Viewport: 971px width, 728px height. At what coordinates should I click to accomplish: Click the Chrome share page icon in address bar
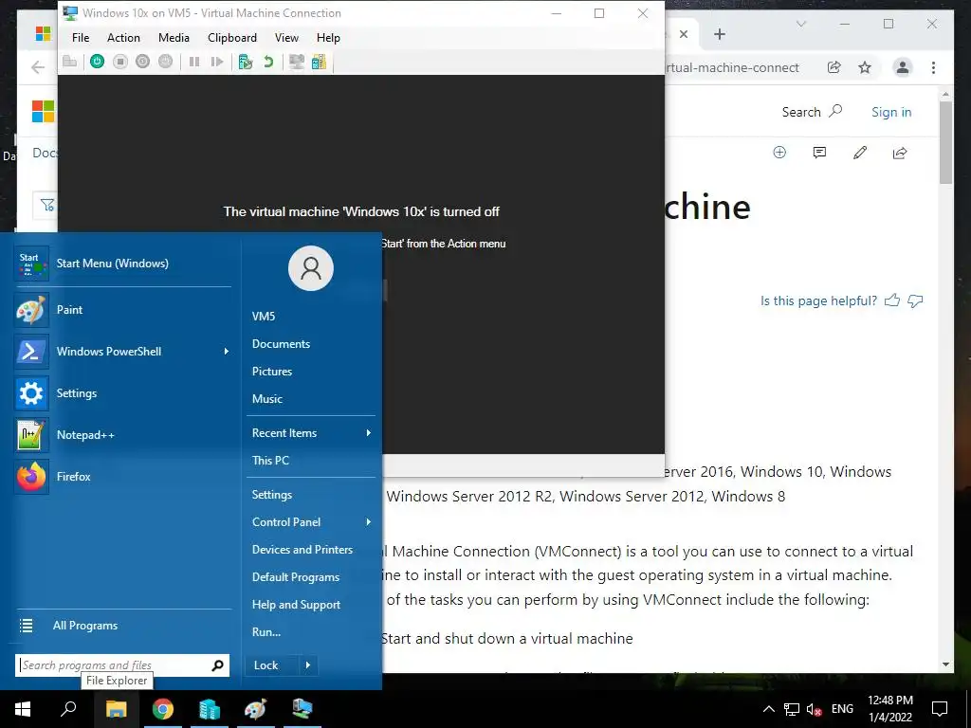(834, 67)
